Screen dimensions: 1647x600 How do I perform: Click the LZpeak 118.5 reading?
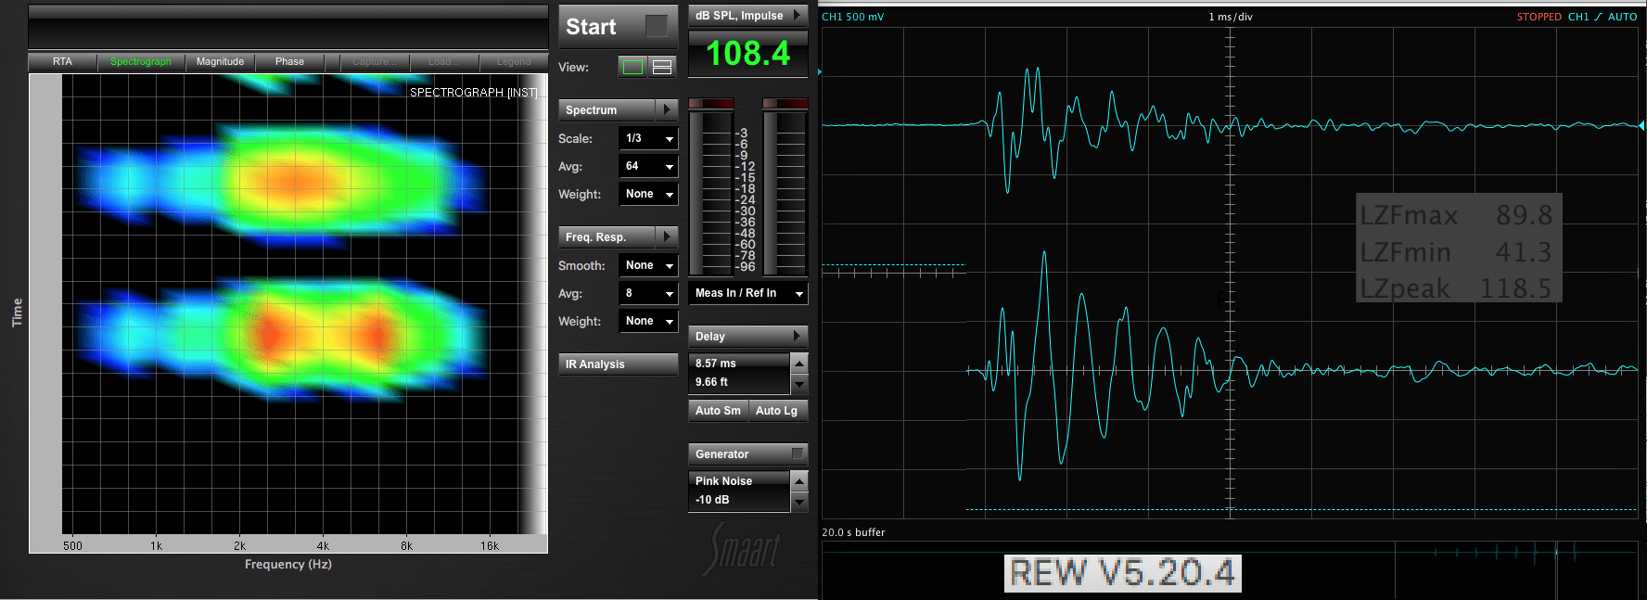(x=1456, y=288)
